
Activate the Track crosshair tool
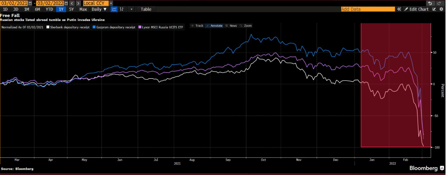(x=197, y=26)
